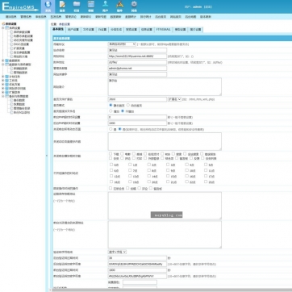Select 是 to close front dynamic pages
The image size is (292, 292).
[x=111, y=129]
